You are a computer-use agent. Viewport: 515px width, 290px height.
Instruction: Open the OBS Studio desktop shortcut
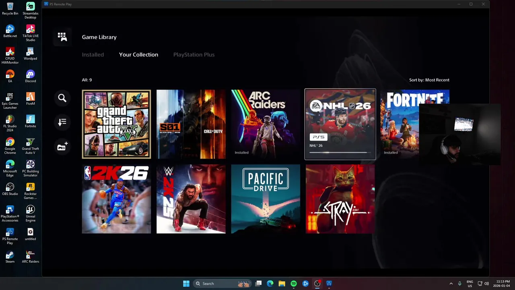[x=10, y=189]
